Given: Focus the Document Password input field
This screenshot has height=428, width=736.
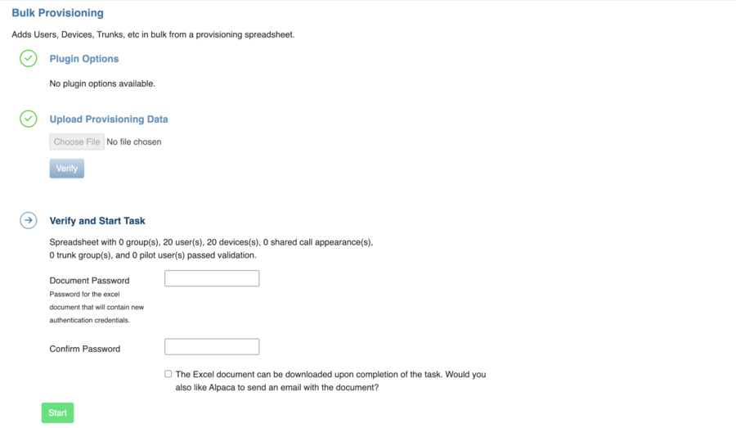Looking at the screenshot, I should click(212, 278).
